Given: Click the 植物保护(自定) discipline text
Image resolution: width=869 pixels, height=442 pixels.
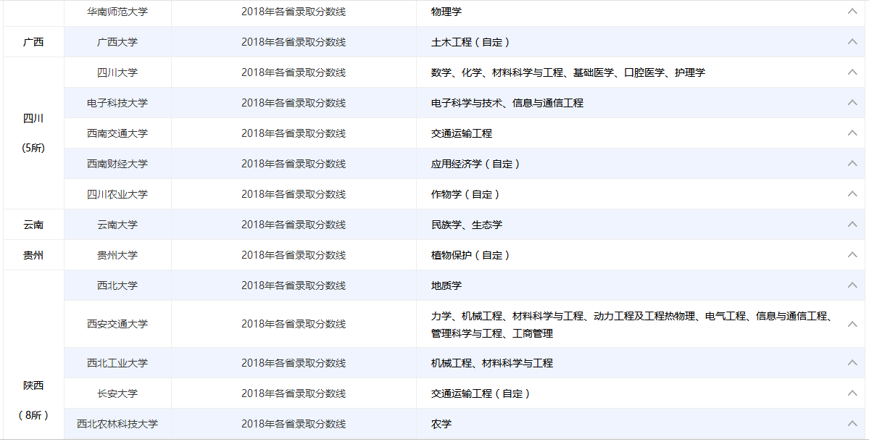Looking at the screenshot, I should pyautogui.click(x=470, y=255).
